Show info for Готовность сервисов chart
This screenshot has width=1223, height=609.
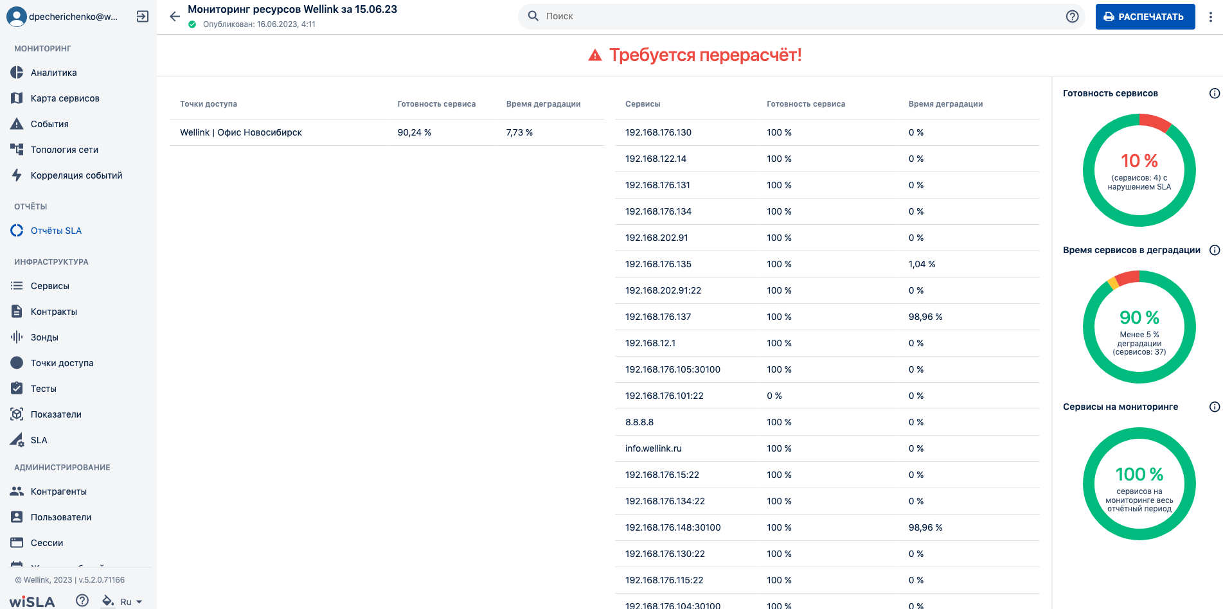(x=1215, y=93)
